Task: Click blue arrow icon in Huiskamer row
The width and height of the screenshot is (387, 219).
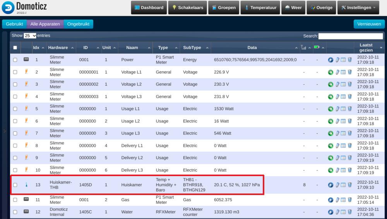Action: coord(330,185)
